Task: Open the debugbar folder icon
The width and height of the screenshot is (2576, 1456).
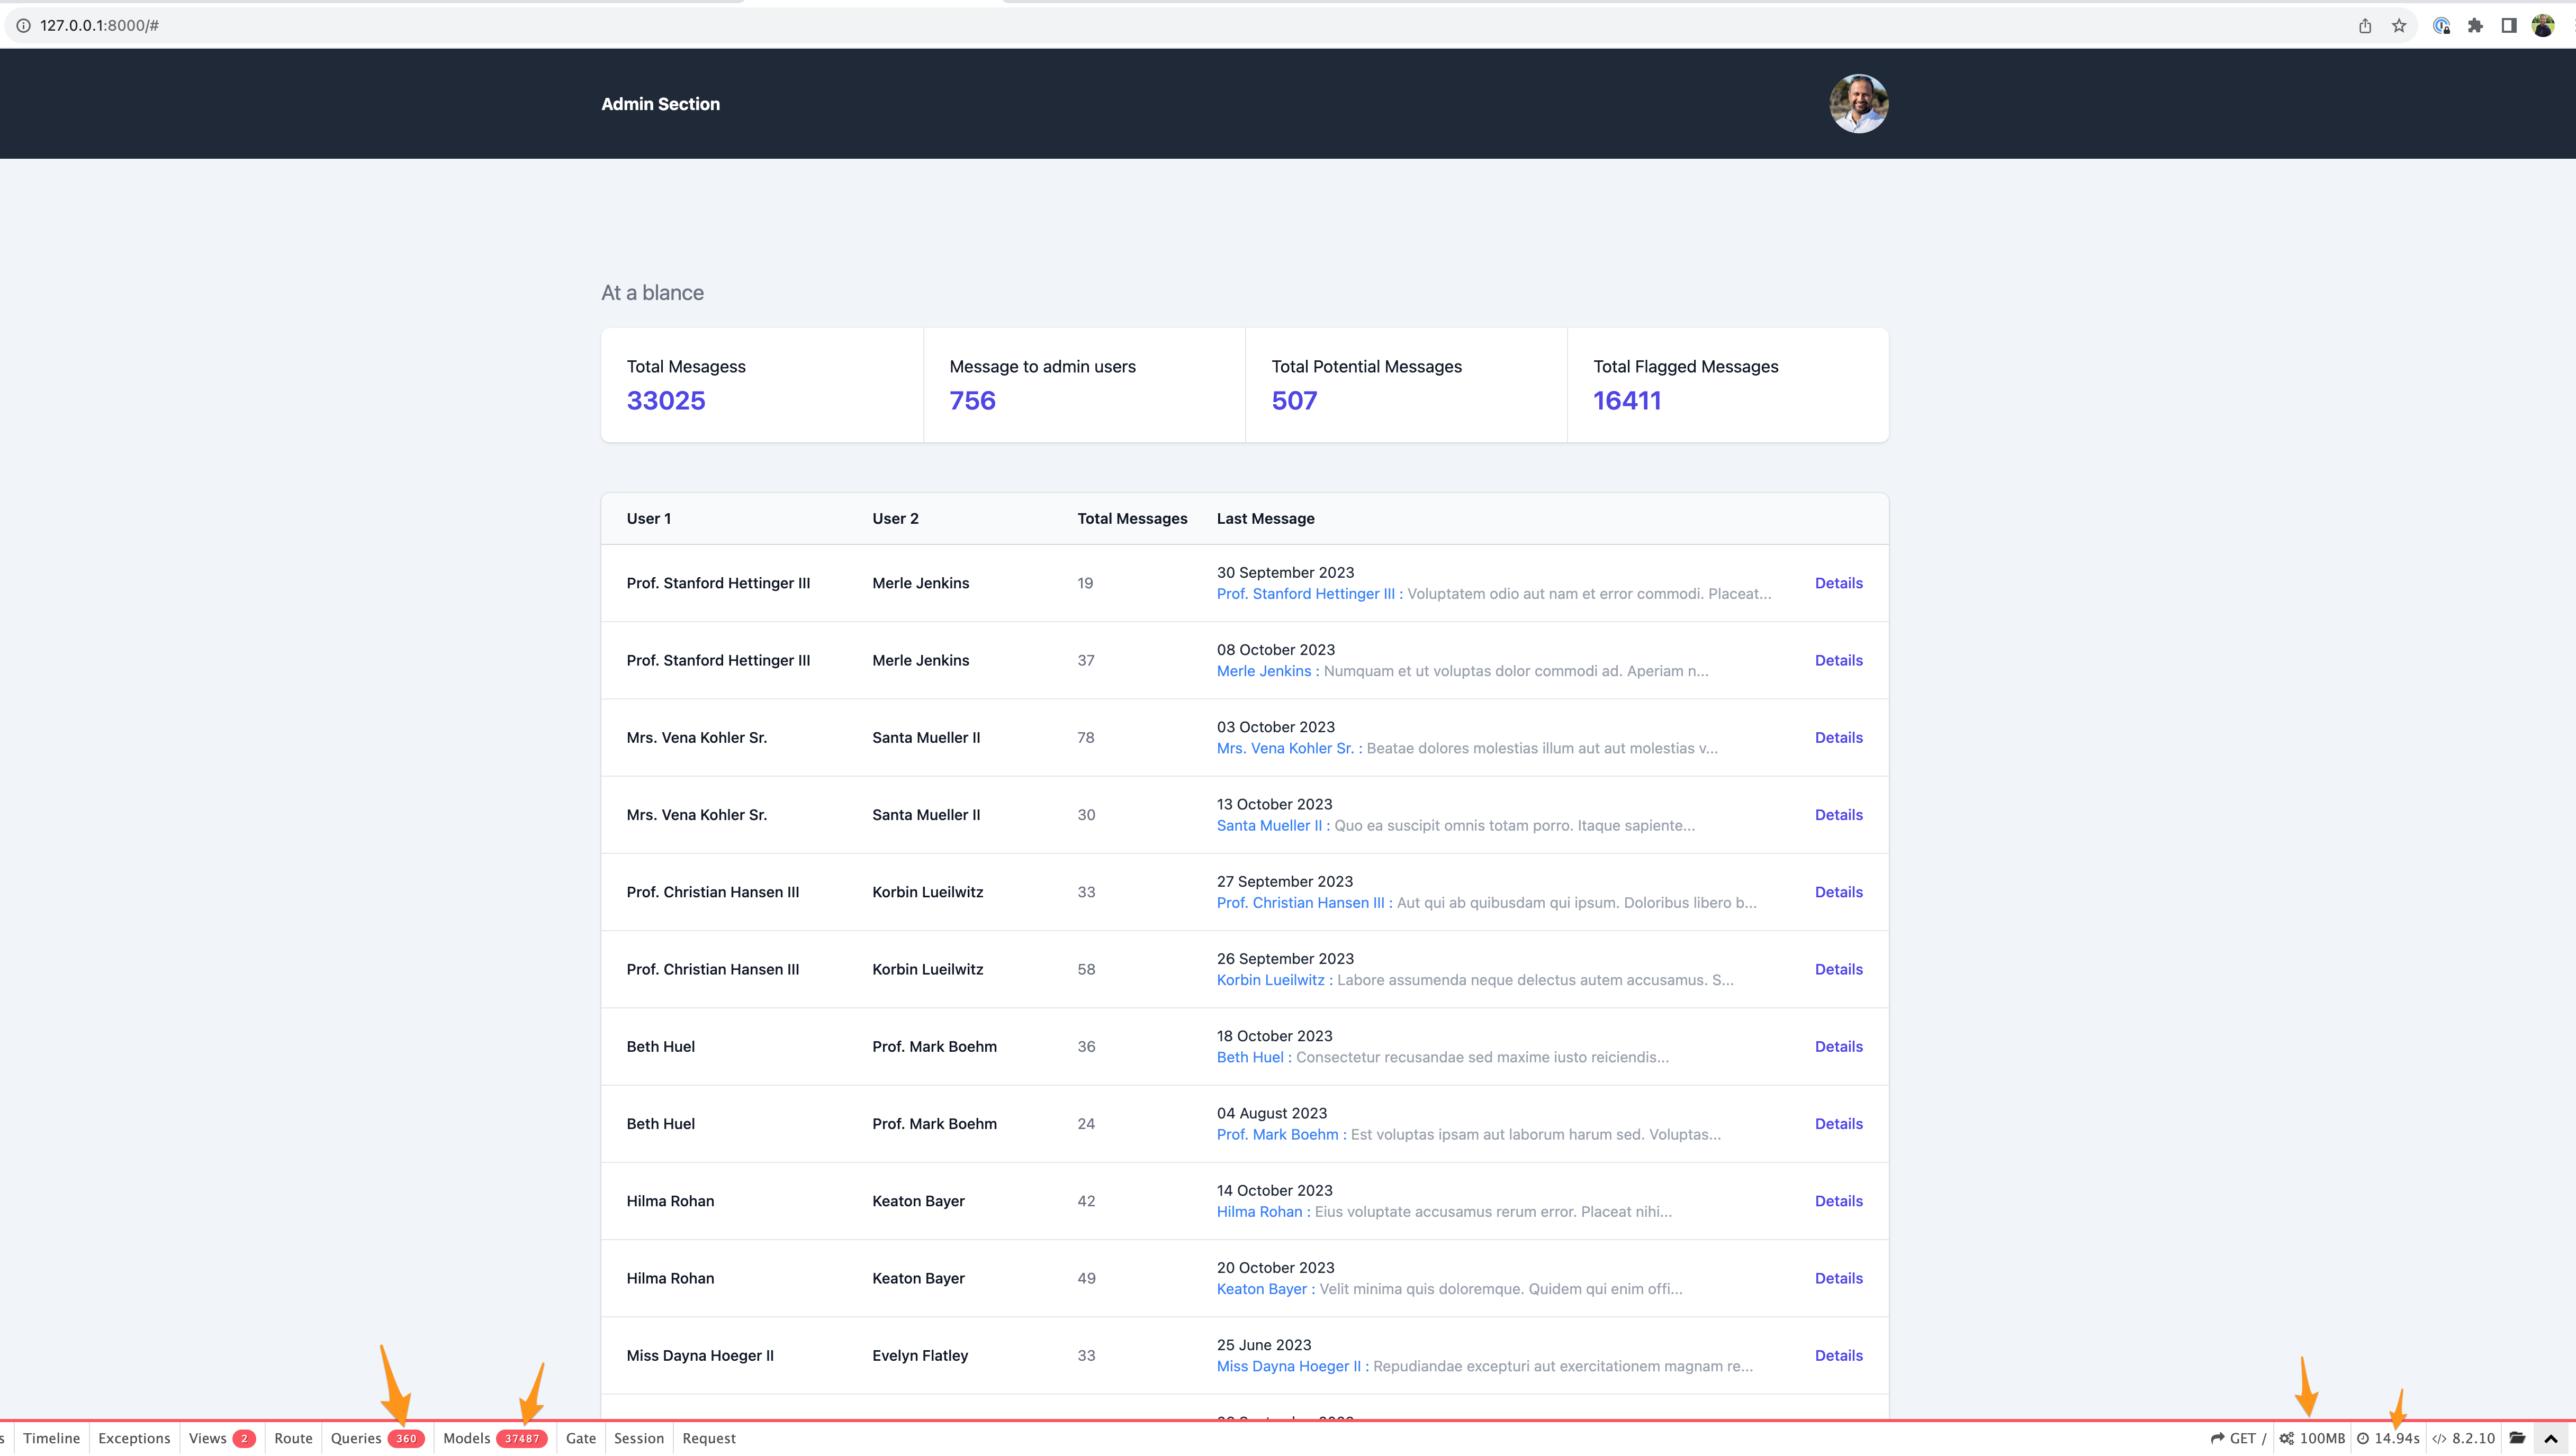Action: point(2517,1438)
